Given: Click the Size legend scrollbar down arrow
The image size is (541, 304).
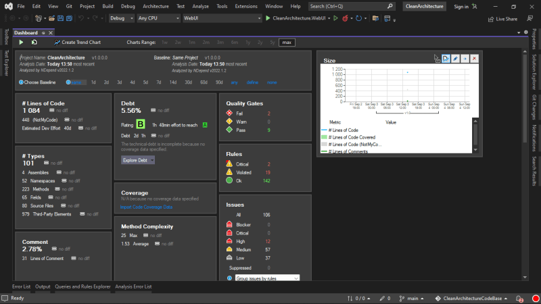Looking at the screenshot, I should click(x=475, y=150).
